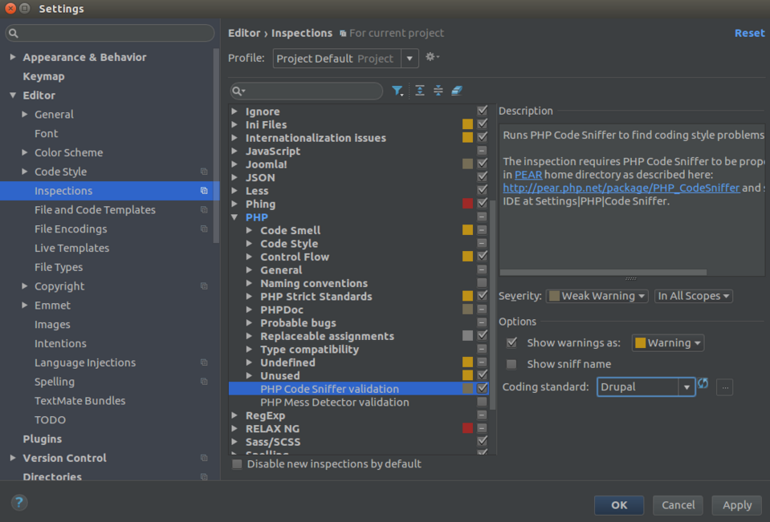Click the help question mark icon
This screenshot has width=770, height=522.
pyautogui.click(x=18, y=503)
